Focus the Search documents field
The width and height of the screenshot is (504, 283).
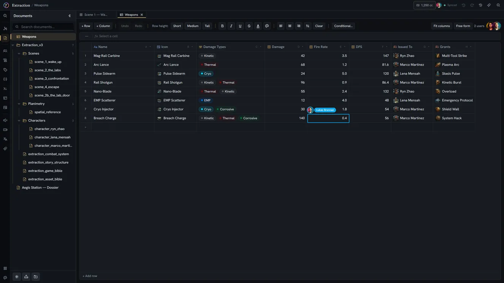[x=43, y=27]
